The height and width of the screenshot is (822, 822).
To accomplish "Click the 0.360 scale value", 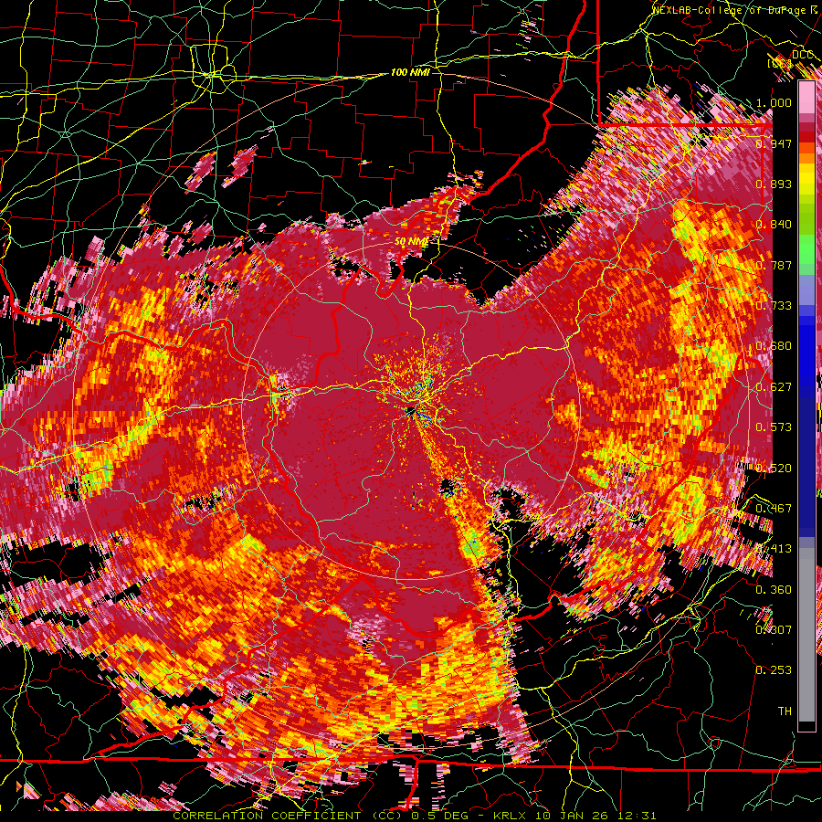I will pyautogui.click(x=774, y=589).
